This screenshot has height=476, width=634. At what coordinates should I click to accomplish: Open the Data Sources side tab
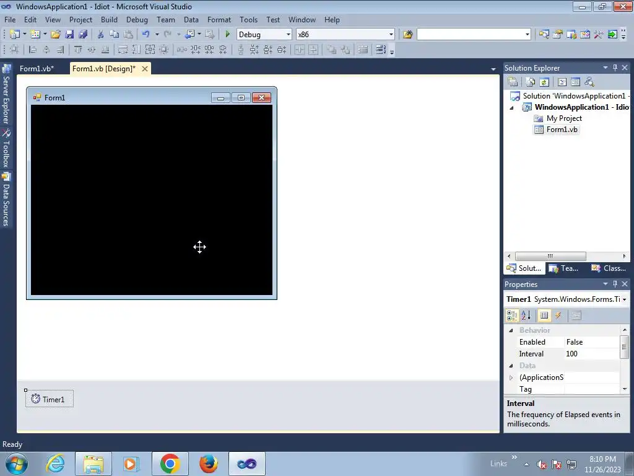[x=6, y=199]
